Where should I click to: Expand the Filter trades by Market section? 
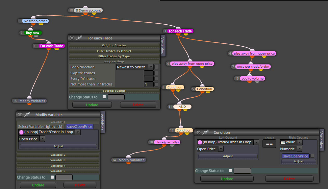(x=114, y=51)
